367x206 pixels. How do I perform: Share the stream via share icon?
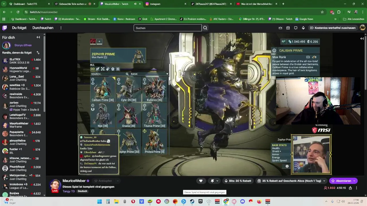pyautogui.click(x=350, y=188)
